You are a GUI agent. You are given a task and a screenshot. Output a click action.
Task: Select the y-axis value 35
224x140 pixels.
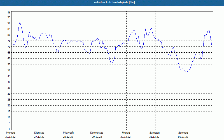[9, 88]
